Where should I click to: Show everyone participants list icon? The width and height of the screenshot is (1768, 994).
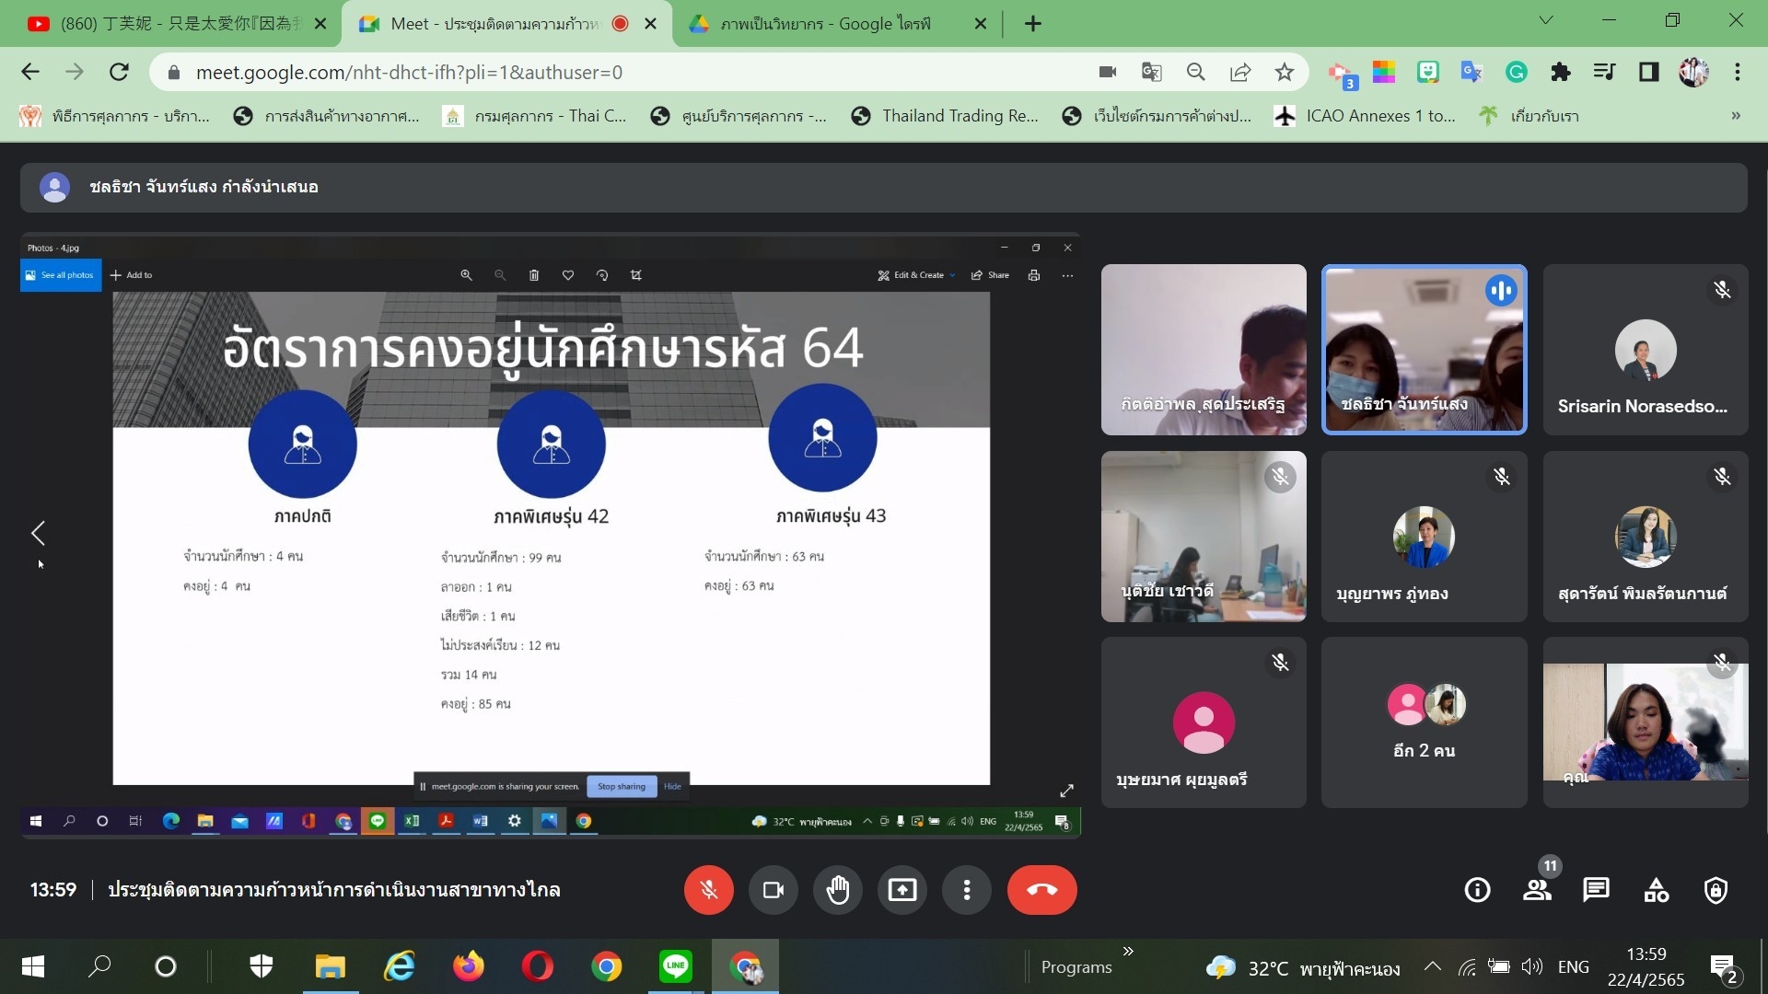pyautogui.click(x=1537, y=890)
